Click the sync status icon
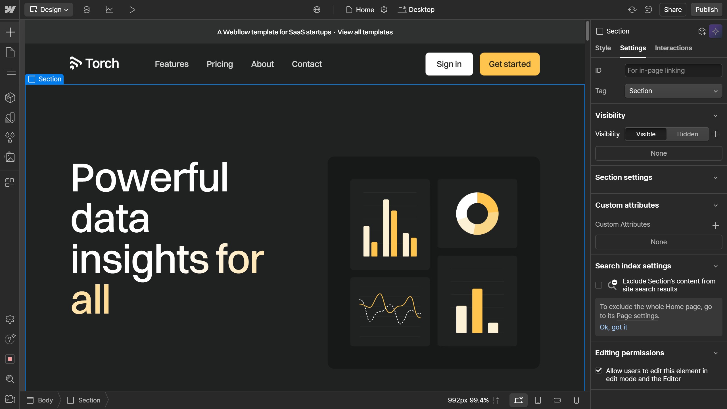 point(632,10)
